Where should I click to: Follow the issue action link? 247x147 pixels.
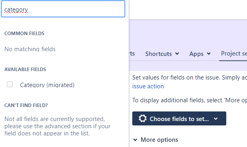[x=148, y=86]
